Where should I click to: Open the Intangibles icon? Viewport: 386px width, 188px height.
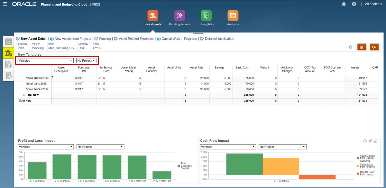click(x=206, y=15)
